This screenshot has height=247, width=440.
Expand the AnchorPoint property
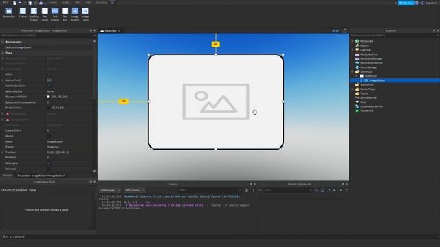3,80
